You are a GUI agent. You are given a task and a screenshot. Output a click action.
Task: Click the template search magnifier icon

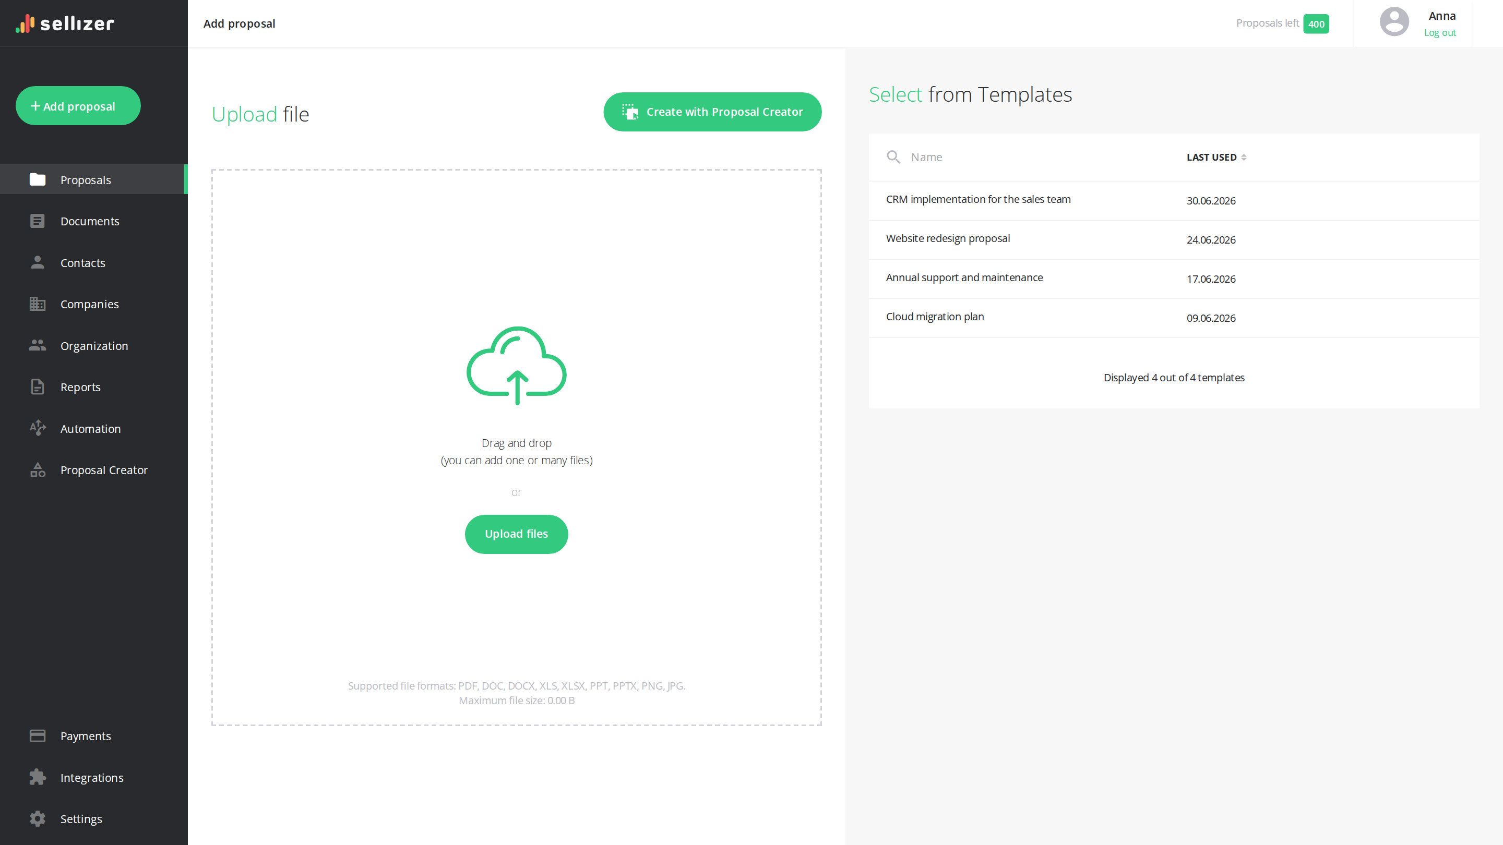(893, 157)
